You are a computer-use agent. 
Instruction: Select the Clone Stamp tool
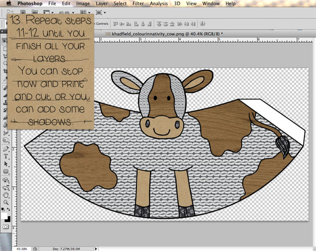click(5, 102)
